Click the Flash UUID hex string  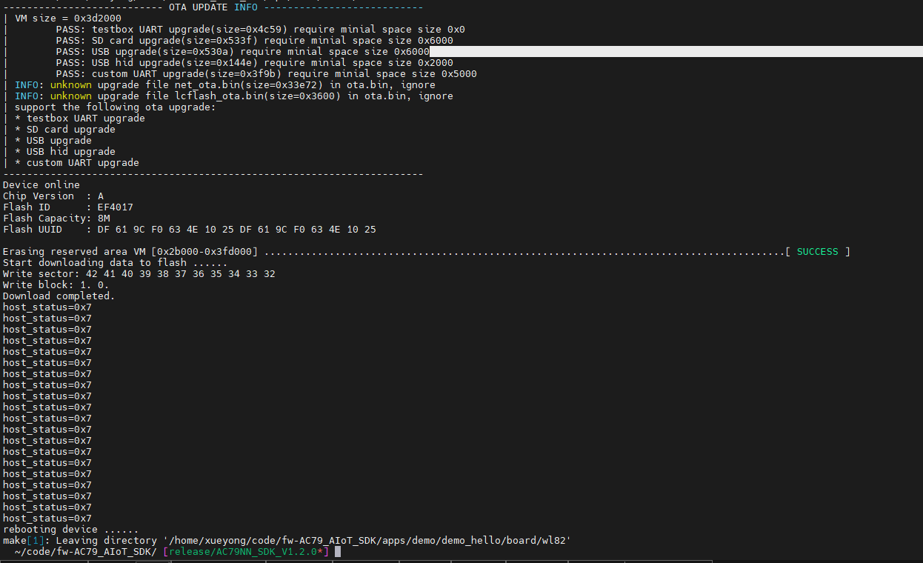click(236, 230)
